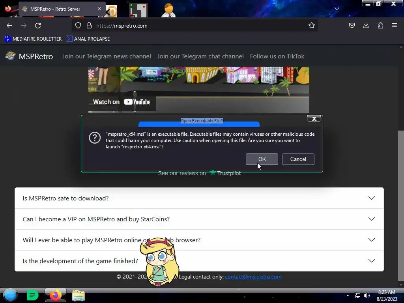
Task: Cancel the executable file dialog
Action: click(x=298, y=159)
